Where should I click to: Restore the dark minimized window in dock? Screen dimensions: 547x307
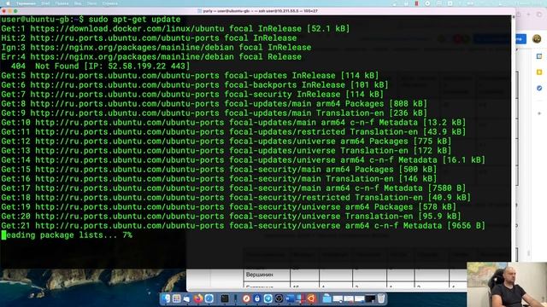(370, 298)
